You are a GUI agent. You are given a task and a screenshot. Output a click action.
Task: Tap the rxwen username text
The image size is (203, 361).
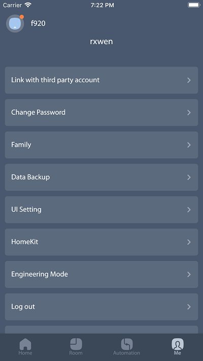click(x=101, y=42)
